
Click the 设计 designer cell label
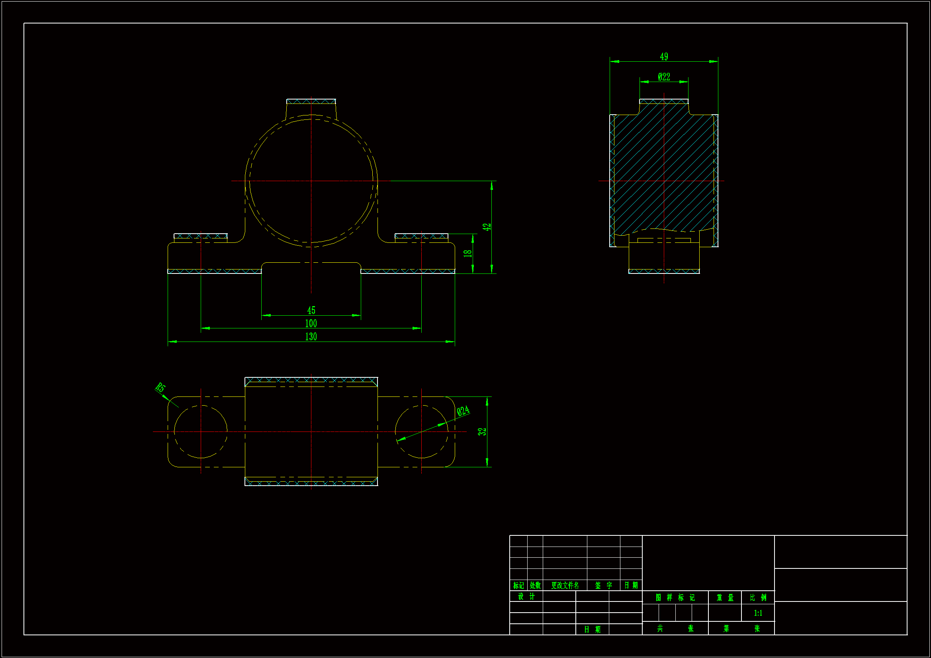526,596
